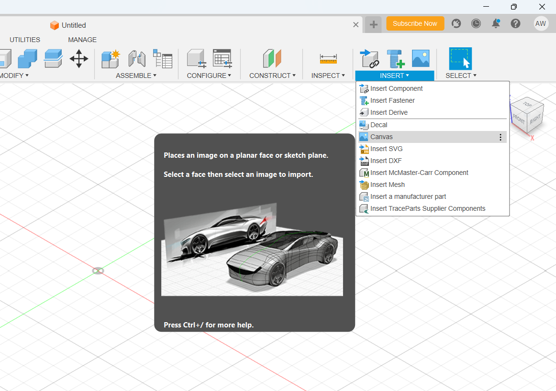Open the Bill of Materials icon
Image resolution: width=556 pixels, height=391 pixels.
click(x=163, y=59)
